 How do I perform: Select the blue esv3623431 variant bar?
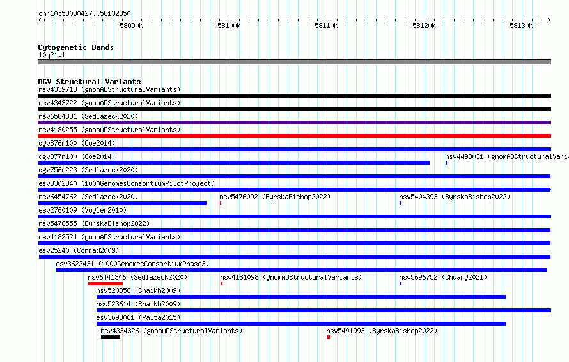pyautogui.click(x=302, y=270)
